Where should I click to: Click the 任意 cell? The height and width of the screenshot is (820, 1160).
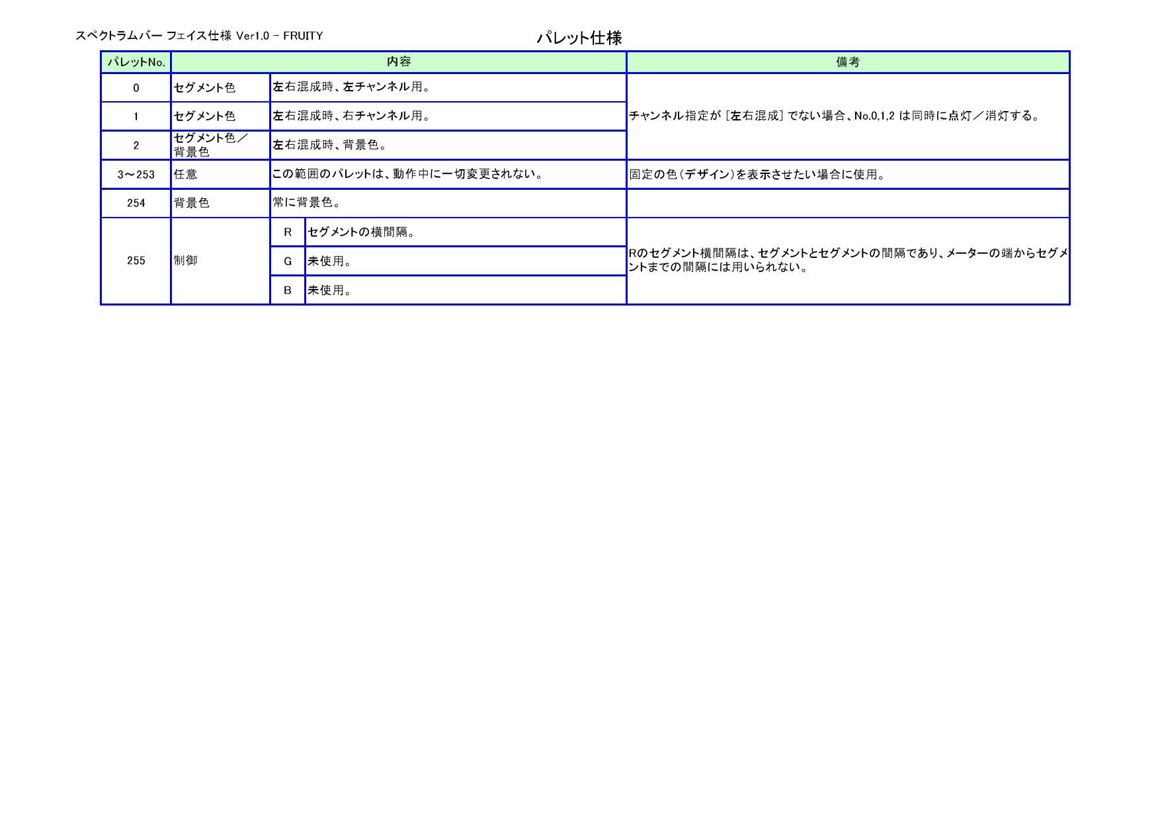[220, 175]
